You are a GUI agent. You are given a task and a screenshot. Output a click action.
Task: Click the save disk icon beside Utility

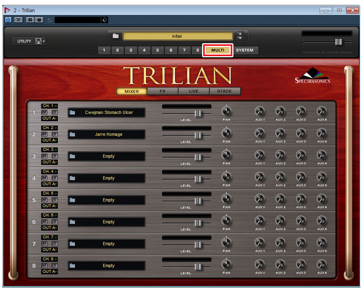point(38,41)
